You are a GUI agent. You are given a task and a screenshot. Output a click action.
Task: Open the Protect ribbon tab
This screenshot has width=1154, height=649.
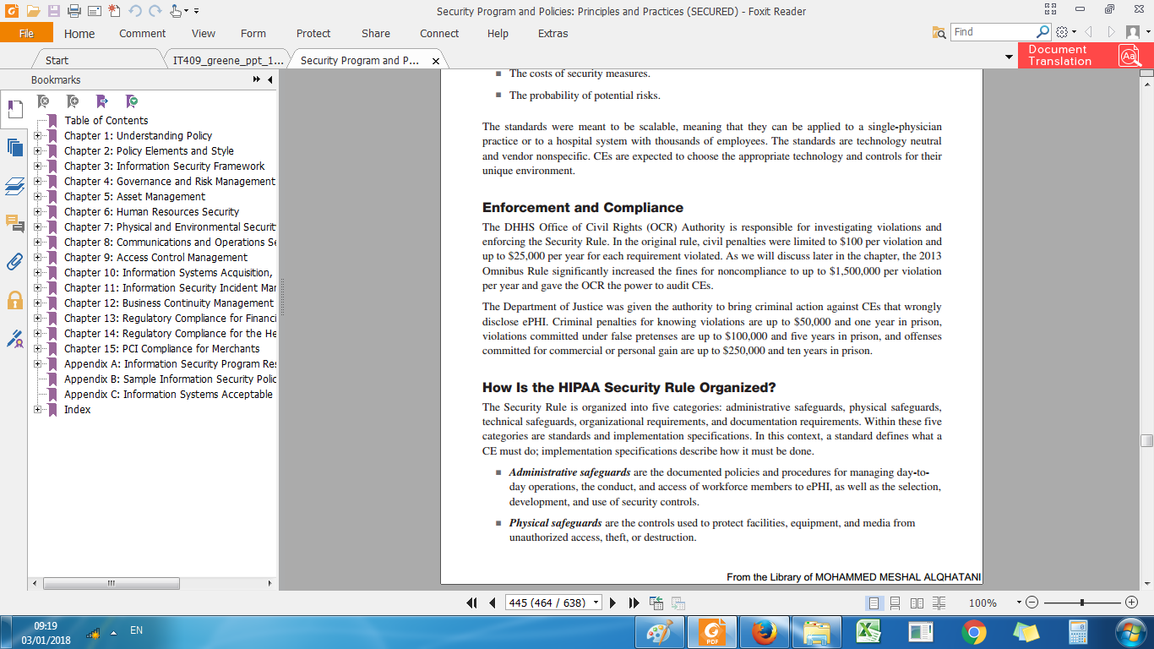click(313, 34)
